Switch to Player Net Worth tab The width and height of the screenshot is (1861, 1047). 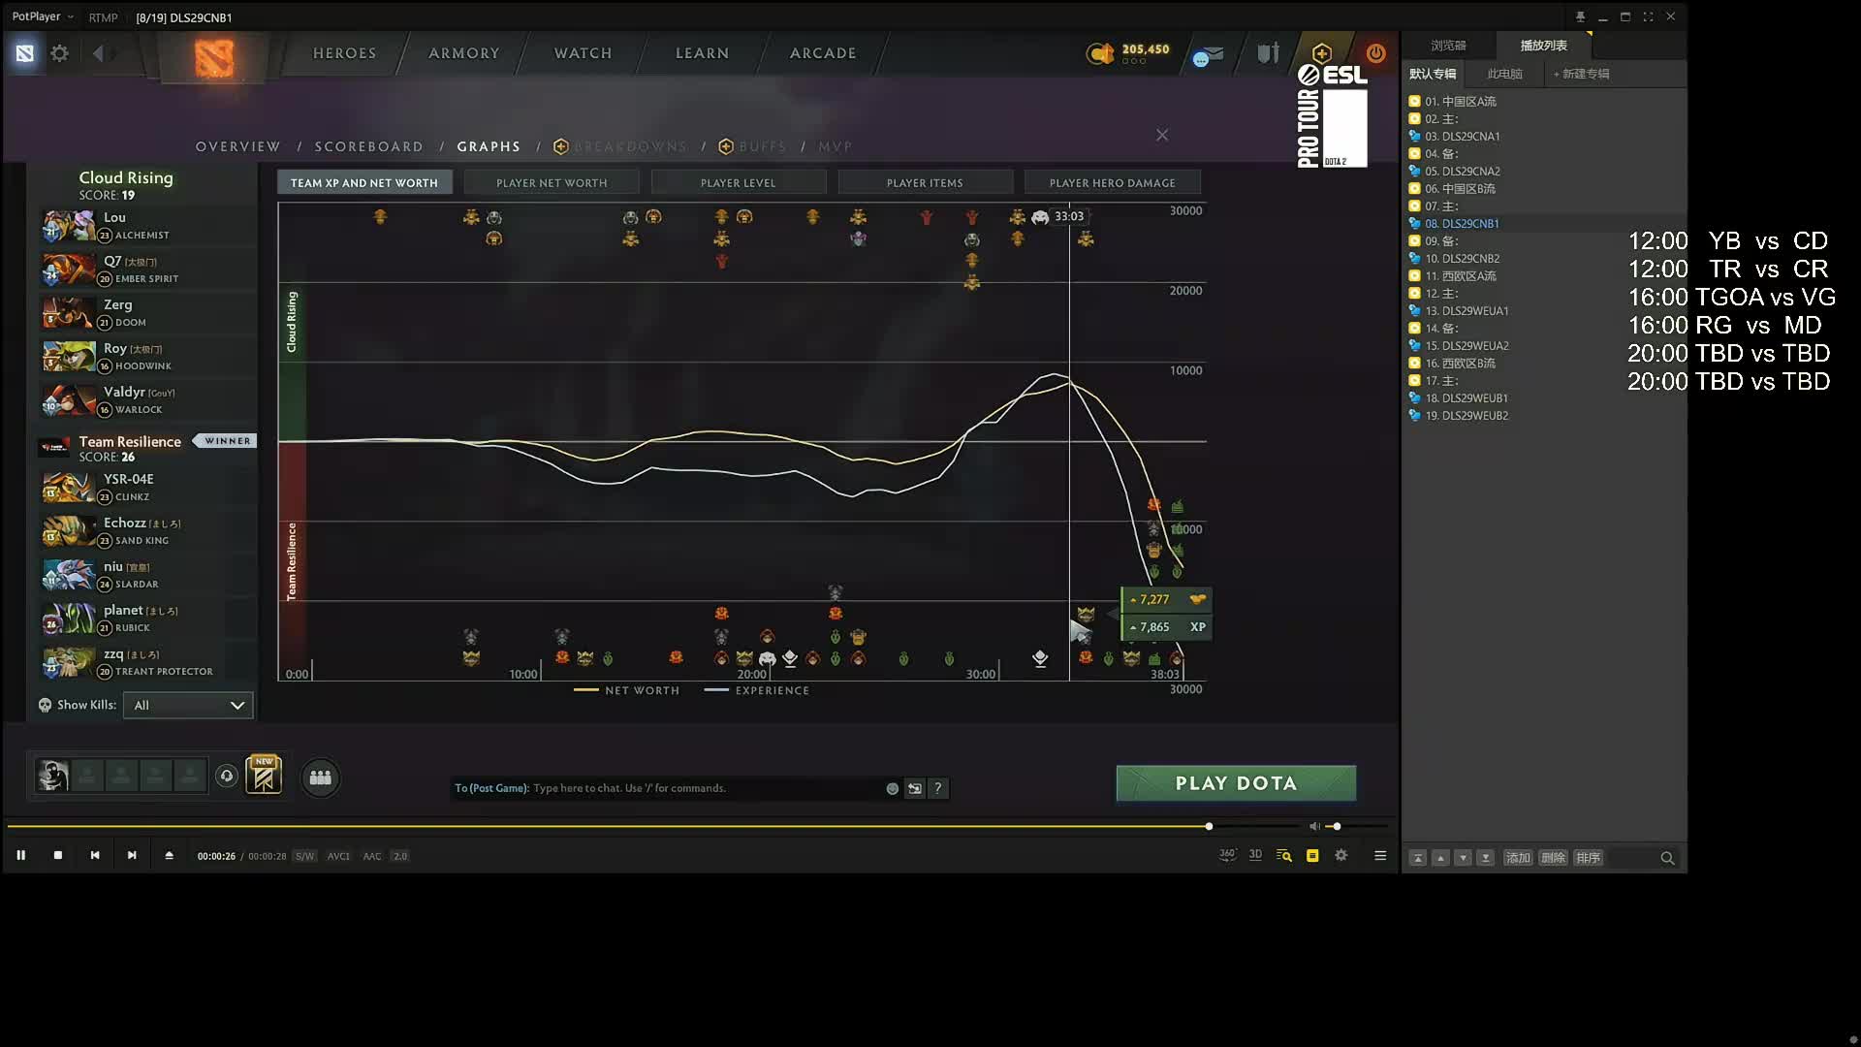pyautogui.click(x=552, y=182)
